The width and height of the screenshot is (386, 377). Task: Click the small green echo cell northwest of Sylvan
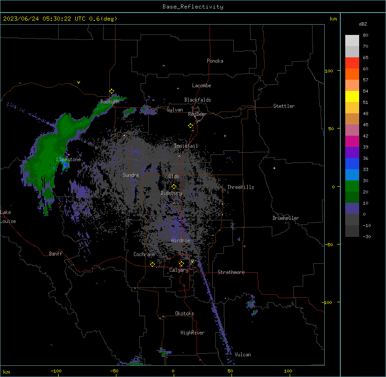[x=130, y=112]
